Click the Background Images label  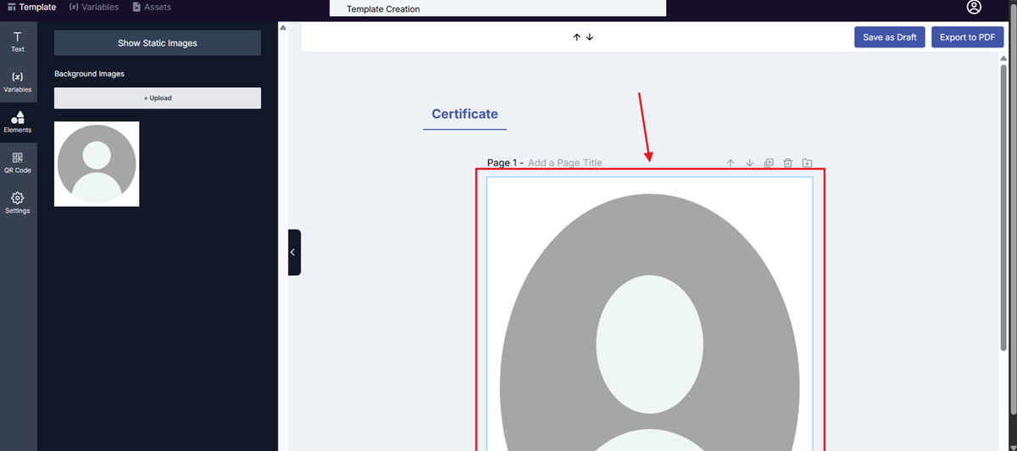(x=89, y=74)
